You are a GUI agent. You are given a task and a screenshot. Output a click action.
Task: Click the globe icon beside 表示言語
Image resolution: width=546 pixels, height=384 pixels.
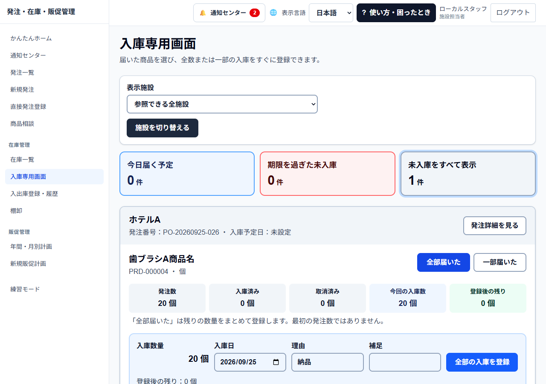[273, 13]
